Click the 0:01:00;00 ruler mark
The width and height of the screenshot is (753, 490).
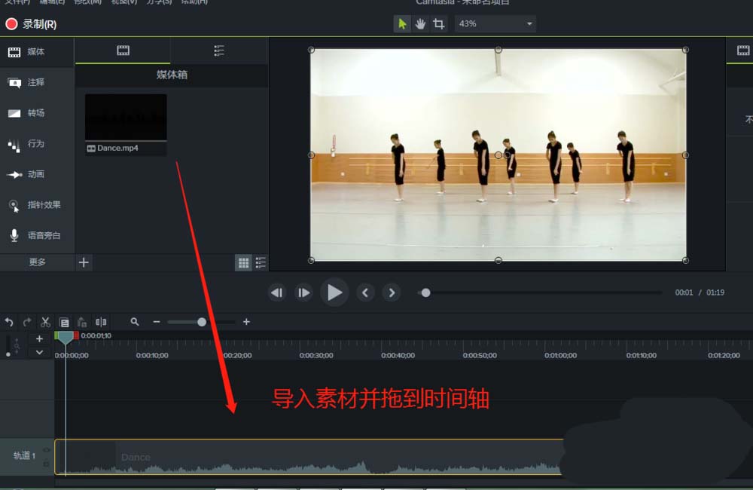560,355
